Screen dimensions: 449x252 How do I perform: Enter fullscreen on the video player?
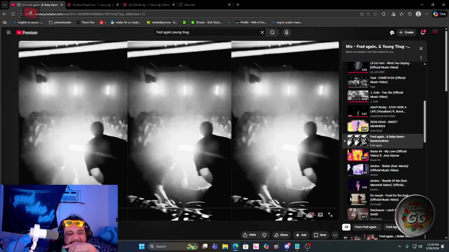click(330, 215)
